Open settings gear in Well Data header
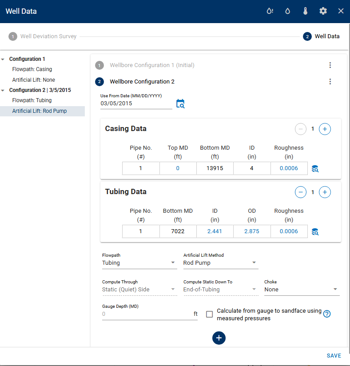The image size is (350, 366). click(323, 11)
